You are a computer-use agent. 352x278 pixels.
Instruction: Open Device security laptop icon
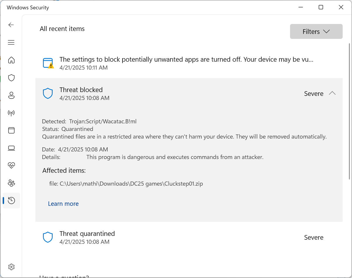[x=11, y=148]
